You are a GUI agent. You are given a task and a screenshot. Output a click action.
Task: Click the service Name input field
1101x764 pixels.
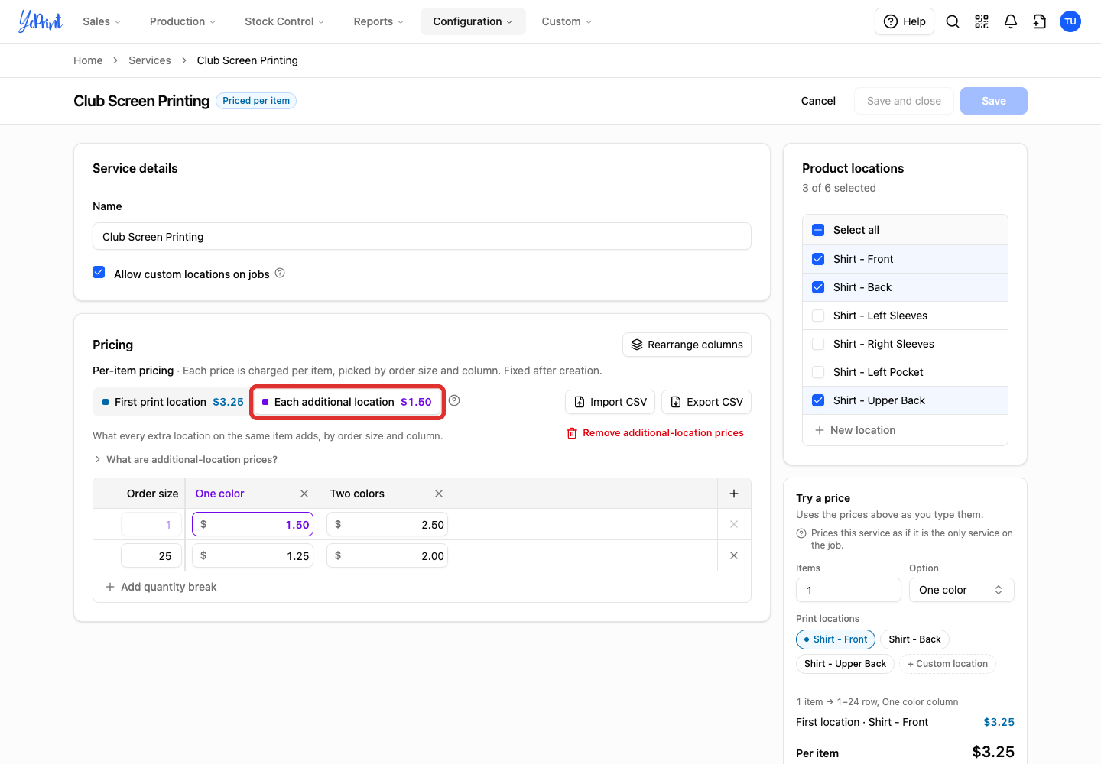tap(422, 236)
